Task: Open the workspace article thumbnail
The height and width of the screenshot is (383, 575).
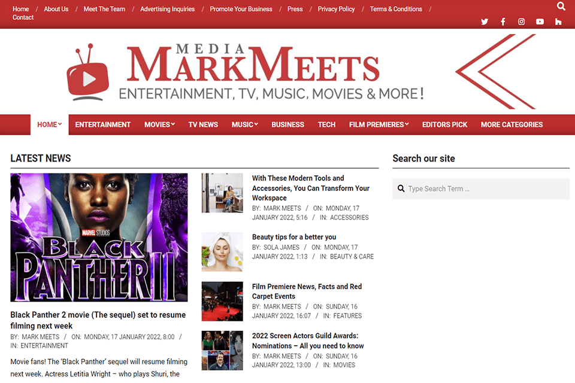Action: point(222,193)
